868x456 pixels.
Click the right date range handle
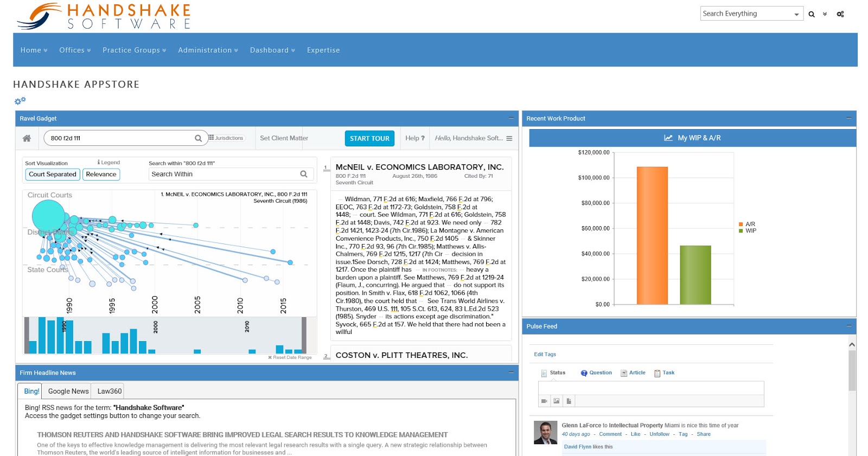click(304, 335)
